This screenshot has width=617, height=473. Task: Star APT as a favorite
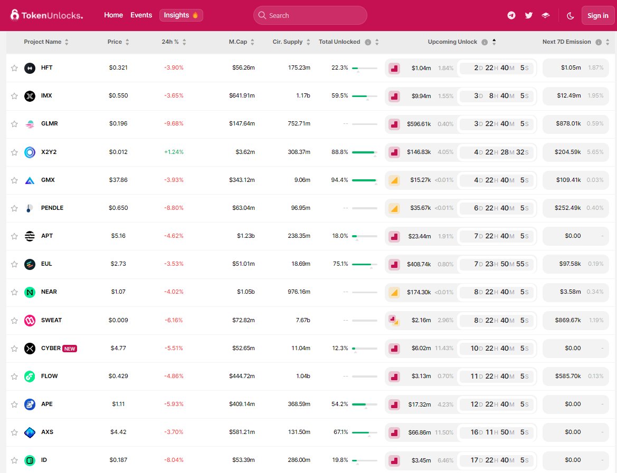15,236
